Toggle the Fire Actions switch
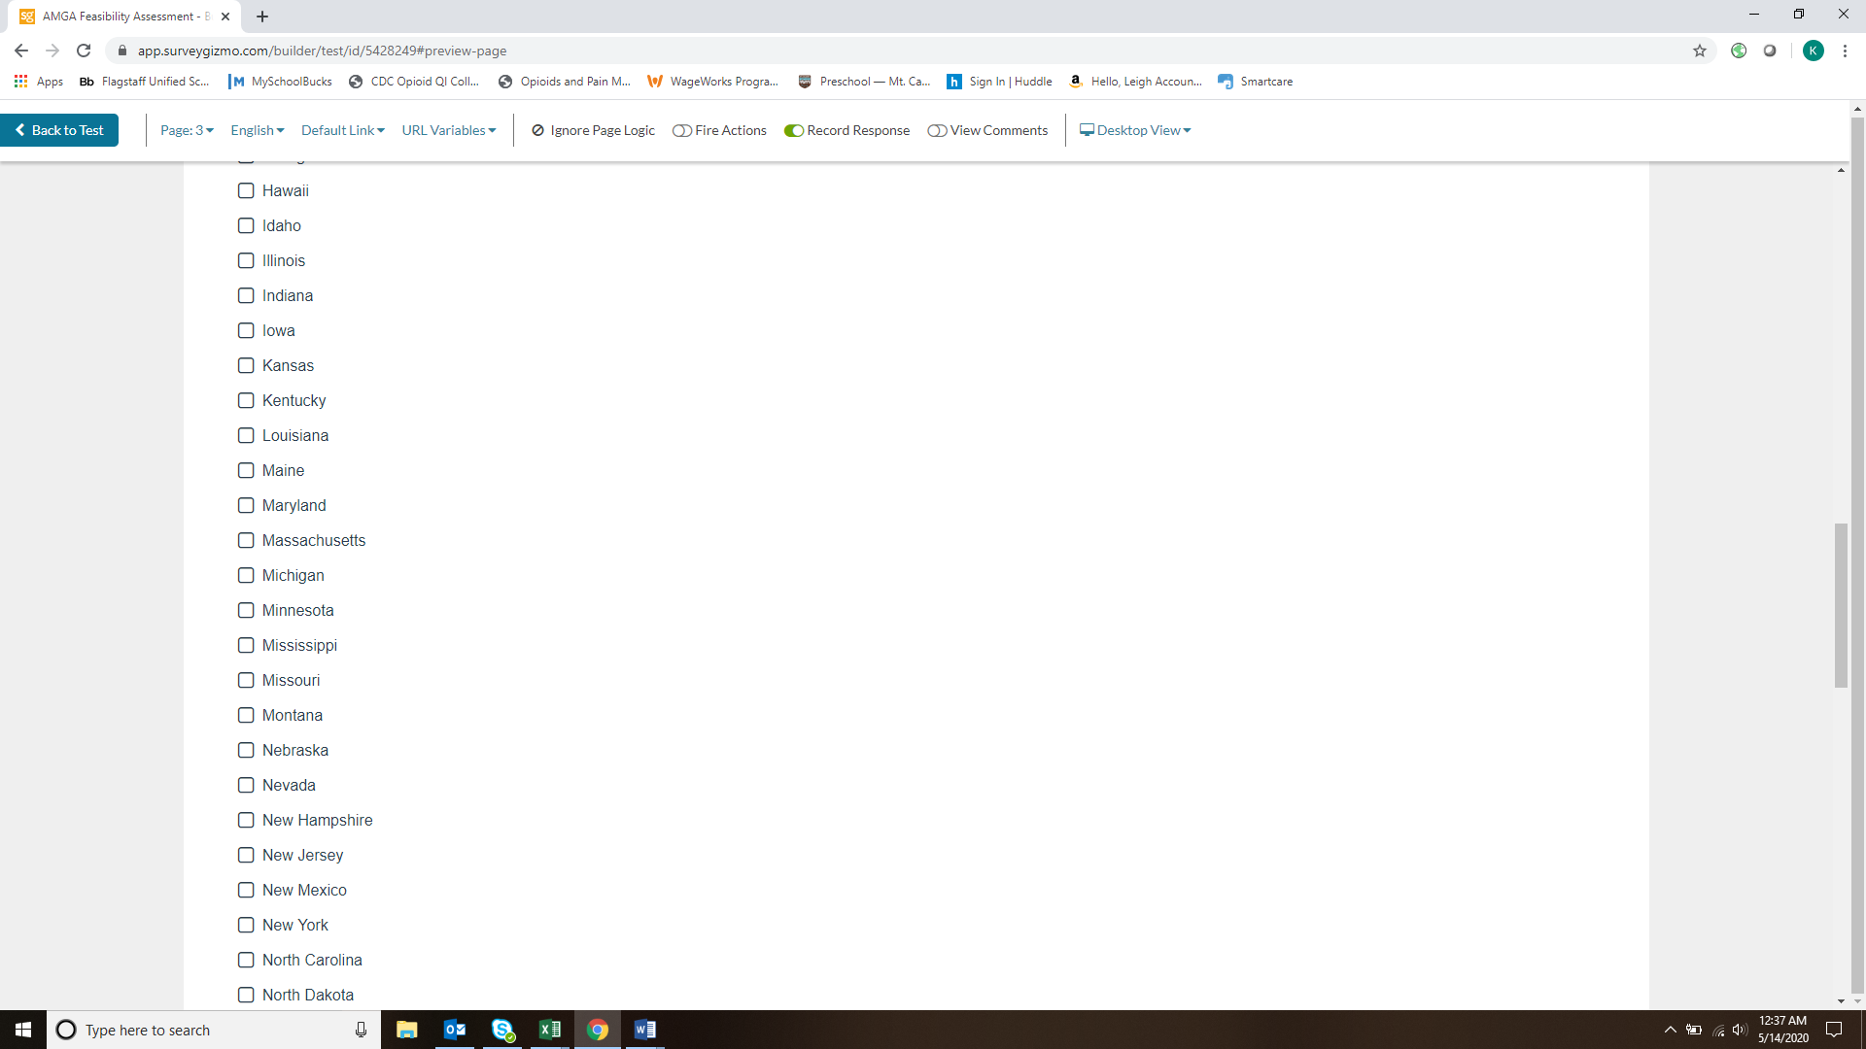 pos(682,131)
